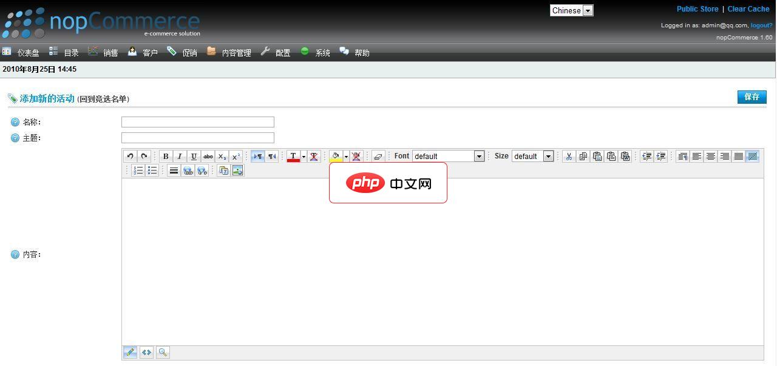Select the strikethrough formatting icon
This screenshot has height=366, width=777.
208,156
